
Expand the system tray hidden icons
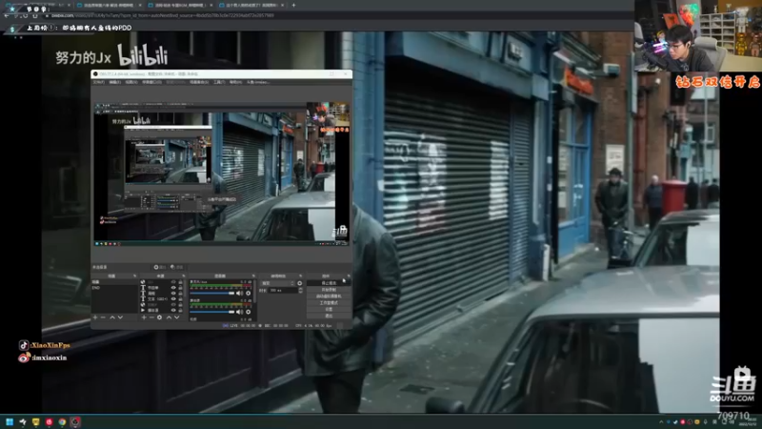(x=661, y=421)
